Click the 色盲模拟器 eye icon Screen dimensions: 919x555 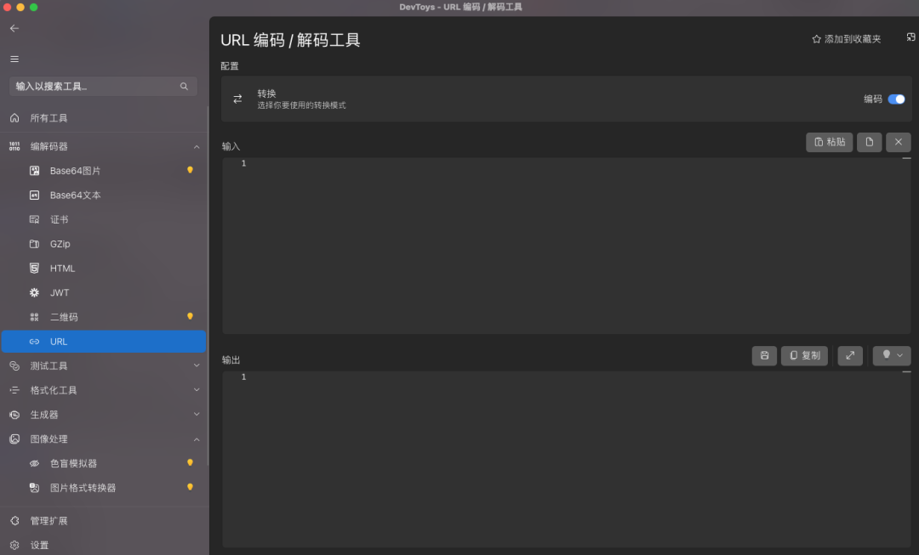pyautogui.click(x=35, y=464)
